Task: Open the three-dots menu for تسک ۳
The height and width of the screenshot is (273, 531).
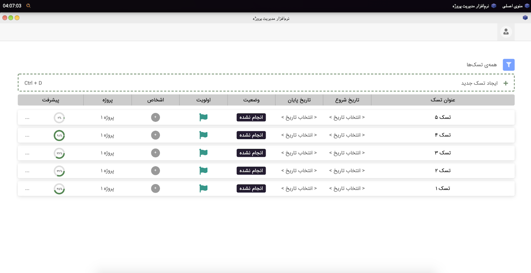Action: click(27, 153)
